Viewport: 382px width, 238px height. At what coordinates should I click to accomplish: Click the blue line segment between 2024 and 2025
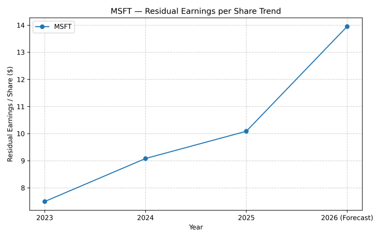196,145
